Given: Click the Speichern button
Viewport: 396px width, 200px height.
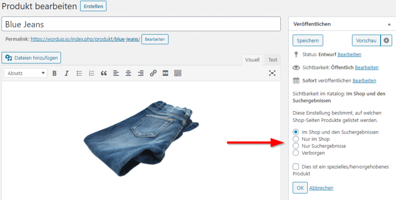Looking at the screenshot, I should [x=307, y=41].
